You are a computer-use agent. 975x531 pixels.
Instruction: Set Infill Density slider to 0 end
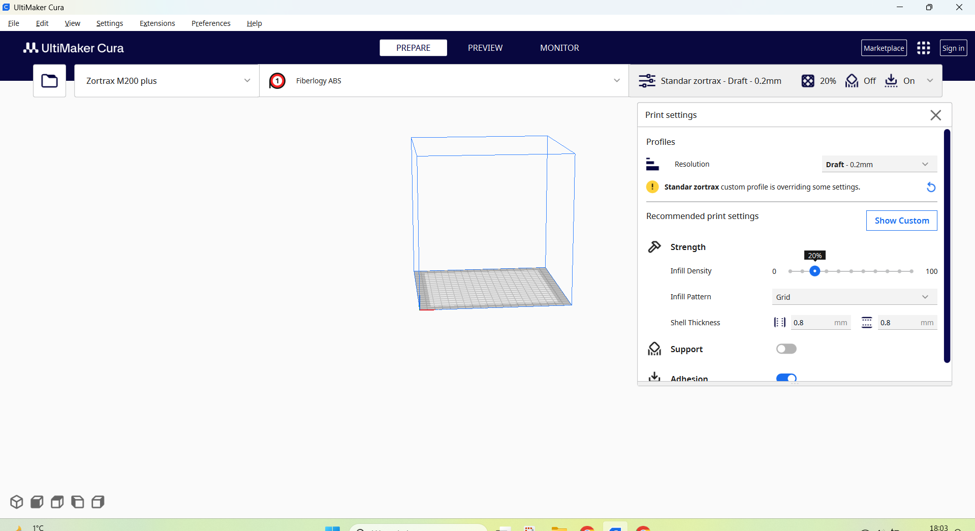[790, 271]
